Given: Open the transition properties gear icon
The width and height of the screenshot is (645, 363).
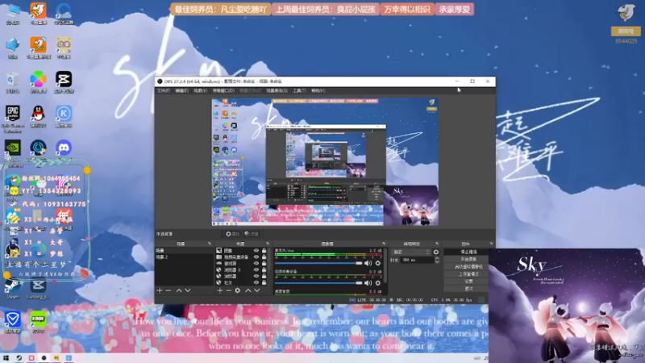Looking at the screenshot, I should (436, 252).
